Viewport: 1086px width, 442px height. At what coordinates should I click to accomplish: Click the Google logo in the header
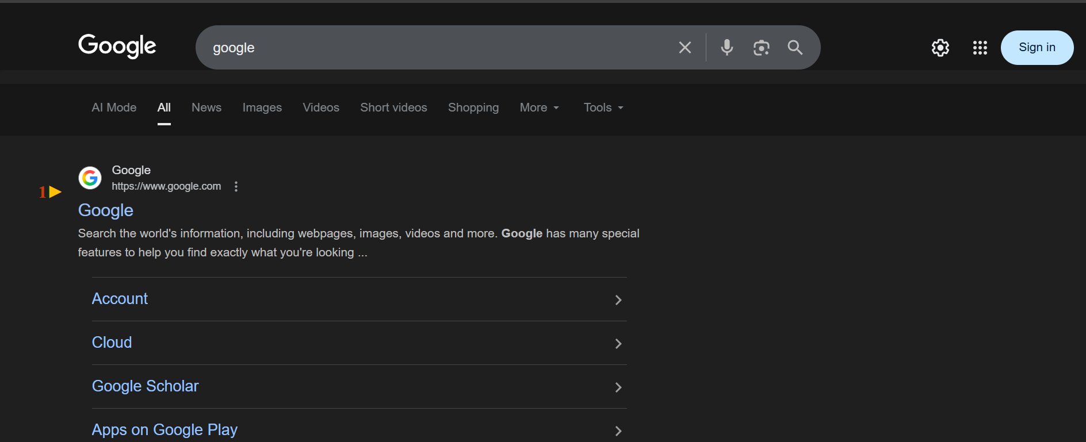(117, 46)
